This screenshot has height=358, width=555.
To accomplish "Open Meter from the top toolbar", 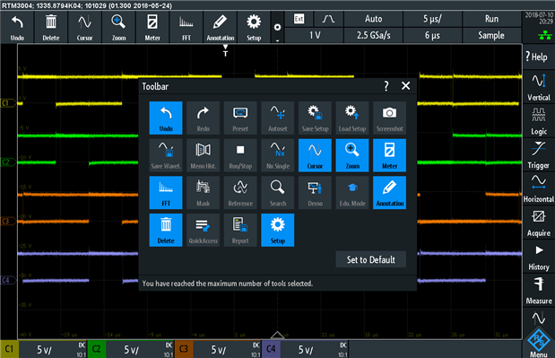I will coord(152,27).
